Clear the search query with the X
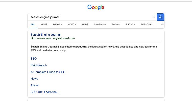 [x=153, y=17]
